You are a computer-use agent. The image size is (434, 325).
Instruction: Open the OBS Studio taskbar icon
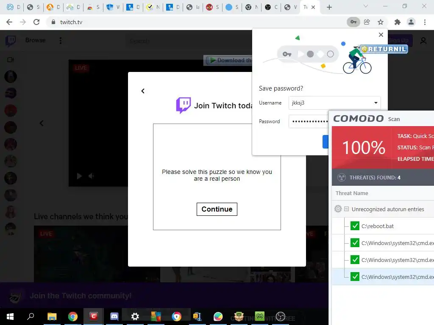281,317
